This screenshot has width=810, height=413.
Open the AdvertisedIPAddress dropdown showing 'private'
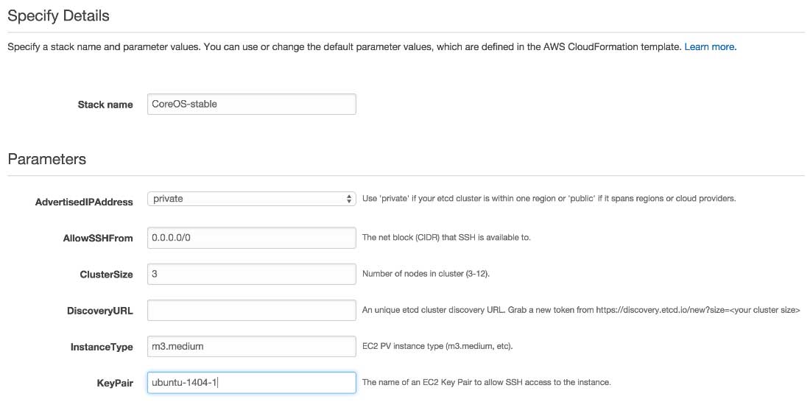251,199
